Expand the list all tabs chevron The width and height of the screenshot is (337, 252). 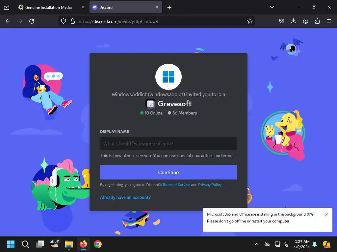pyautogui.click(x=272, y=7)
